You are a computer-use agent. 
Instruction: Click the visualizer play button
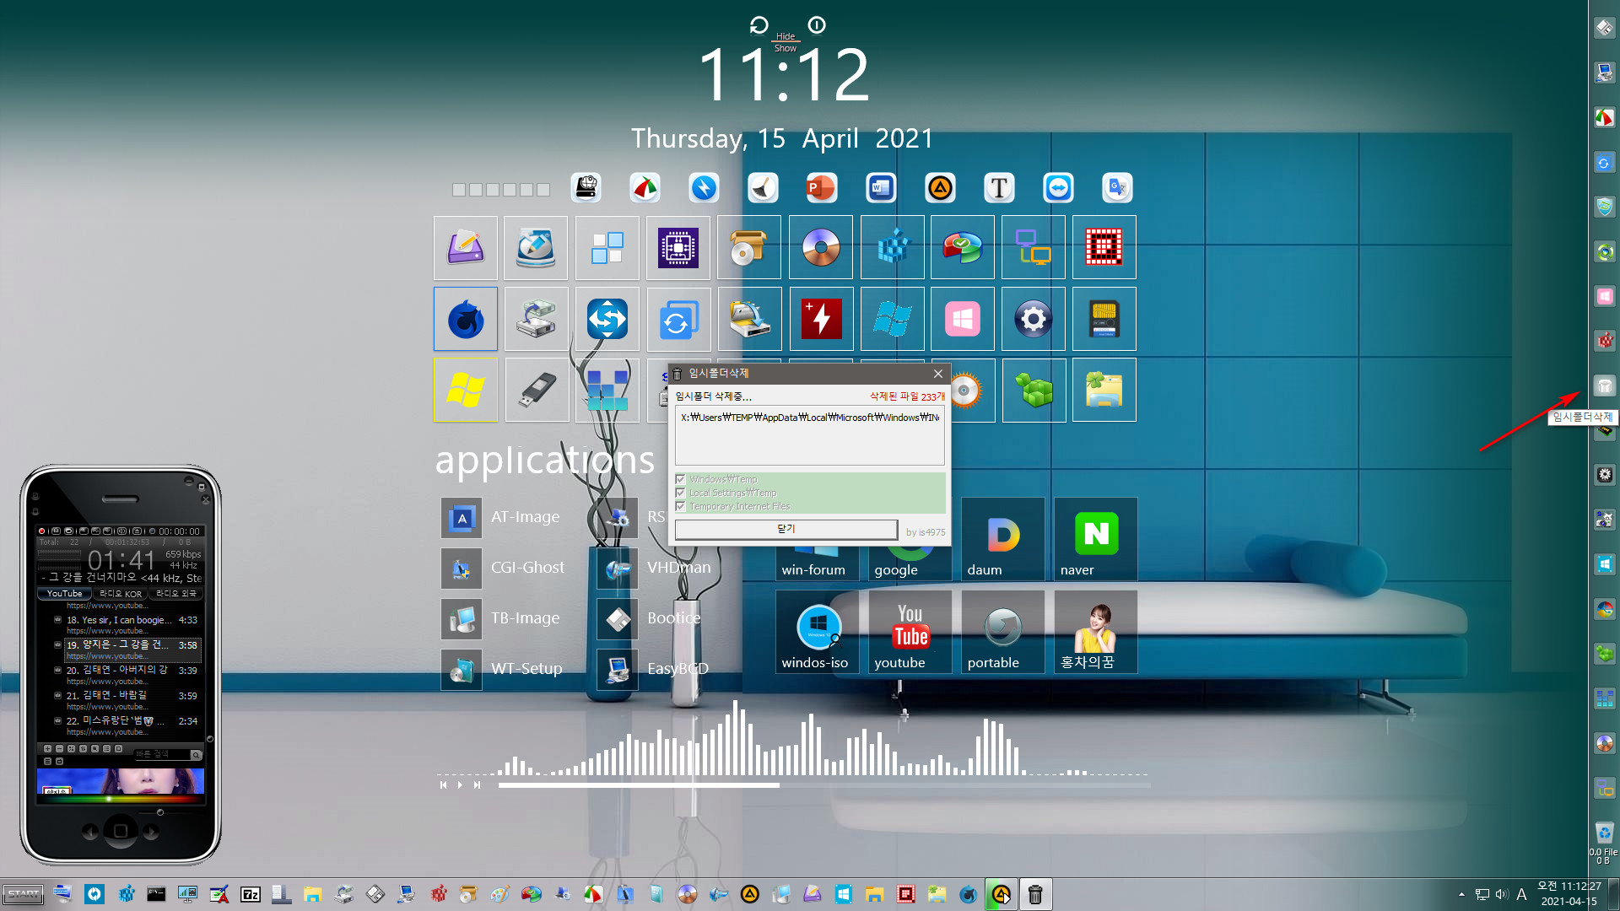pyautogui.click(x=460, y=784)
